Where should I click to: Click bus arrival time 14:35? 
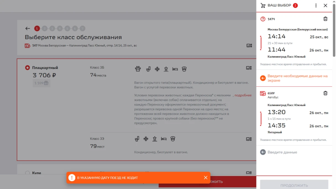coord(277,125)
